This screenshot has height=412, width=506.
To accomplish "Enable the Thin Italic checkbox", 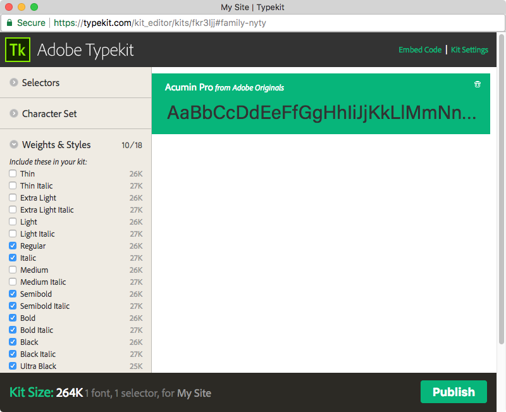I will click(x=13, y=185).
